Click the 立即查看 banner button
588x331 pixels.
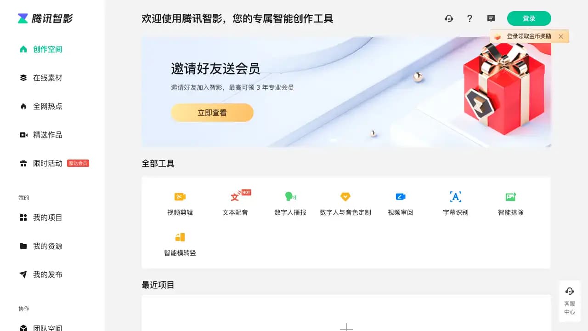pyautogui.click(x=212, y=113)
